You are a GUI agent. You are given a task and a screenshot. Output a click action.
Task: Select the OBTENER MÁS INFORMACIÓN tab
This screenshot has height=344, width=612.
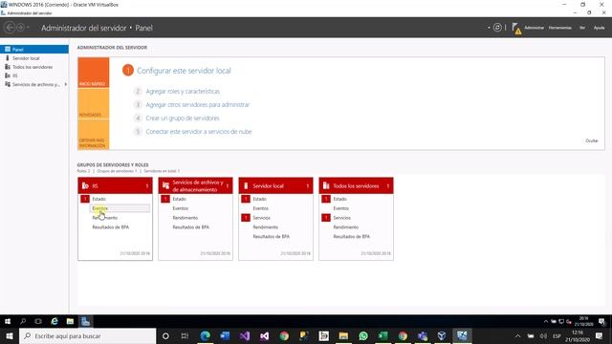pos(94,135)
